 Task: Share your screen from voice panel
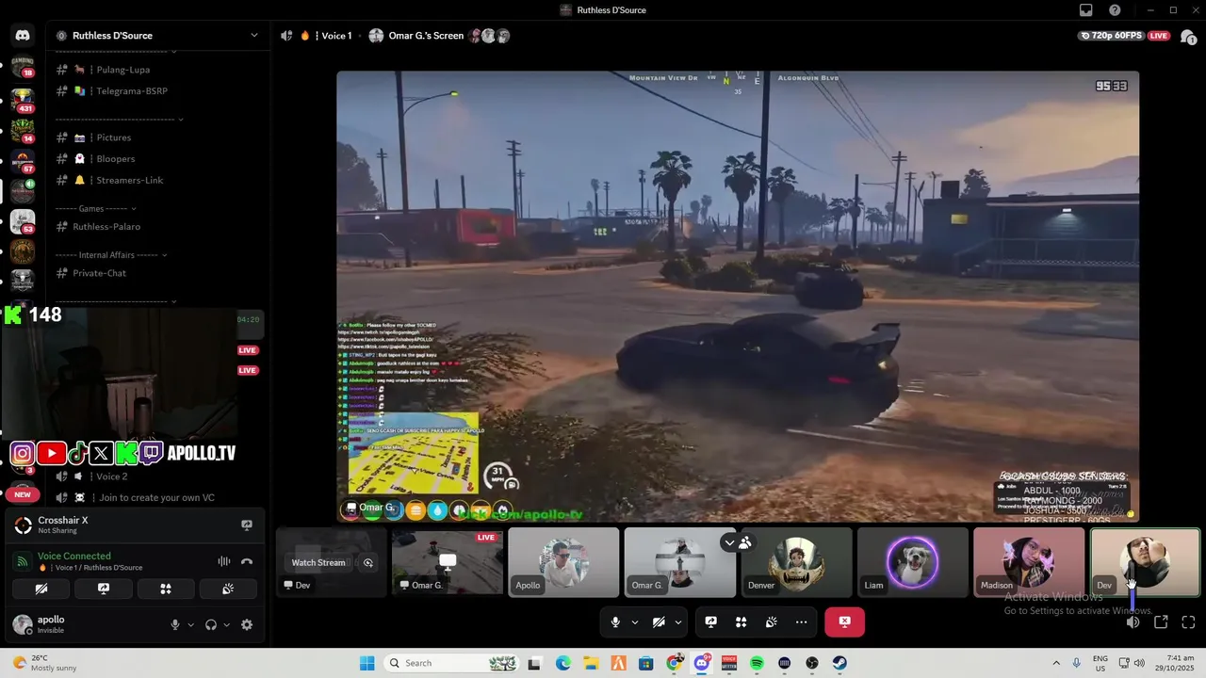(x=104, y=589)
